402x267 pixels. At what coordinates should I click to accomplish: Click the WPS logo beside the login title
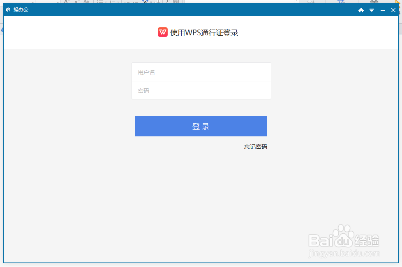pyautogui.click(x=162, y=32)
